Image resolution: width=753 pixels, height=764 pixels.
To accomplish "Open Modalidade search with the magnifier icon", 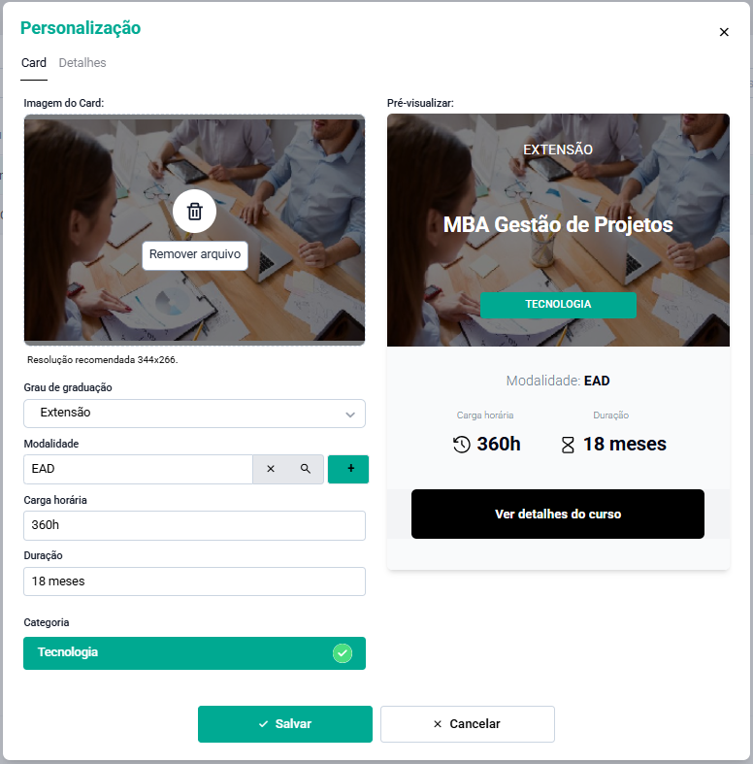I will 306,469.
